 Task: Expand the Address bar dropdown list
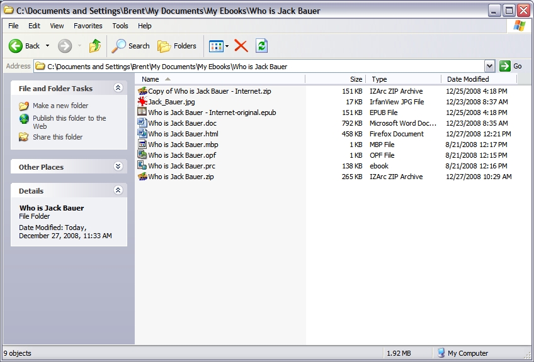489,66
